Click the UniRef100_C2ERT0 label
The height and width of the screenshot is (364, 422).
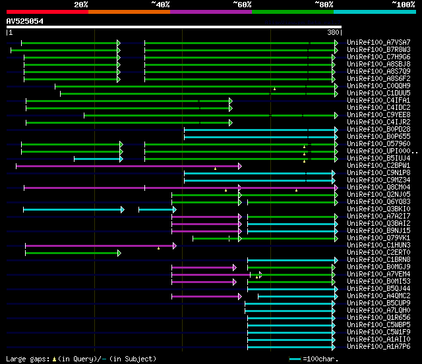pos(378,253)
